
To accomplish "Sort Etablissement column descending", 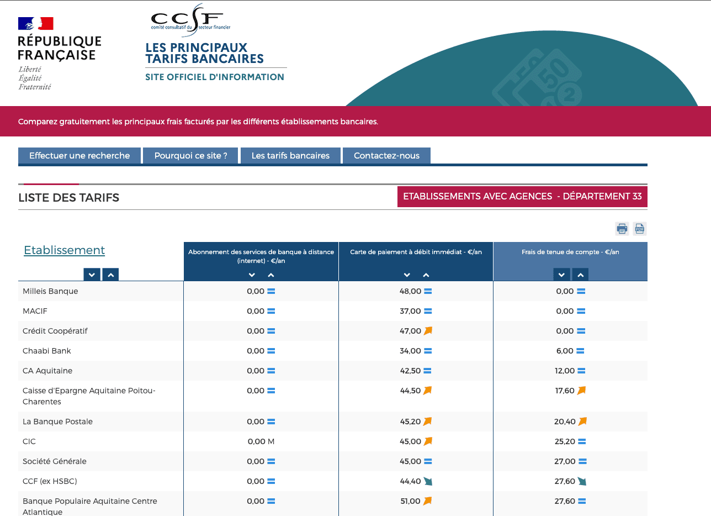I will pyautogui.click(x=92, y=275).
